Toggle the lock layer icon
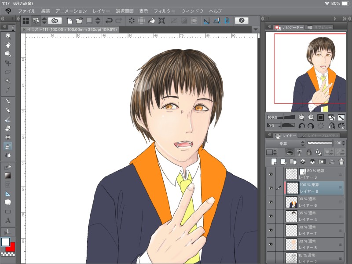 pyautogui.click(x=309, y=152)
